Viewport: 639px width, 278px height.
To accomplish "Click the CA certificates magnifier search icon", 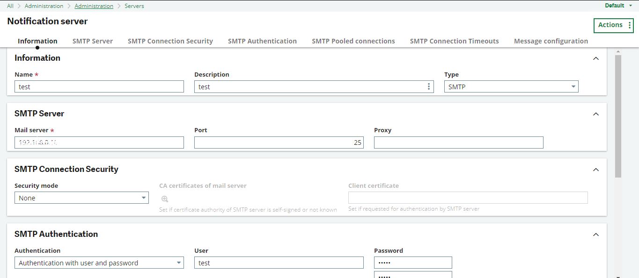I will coord(164,199).
